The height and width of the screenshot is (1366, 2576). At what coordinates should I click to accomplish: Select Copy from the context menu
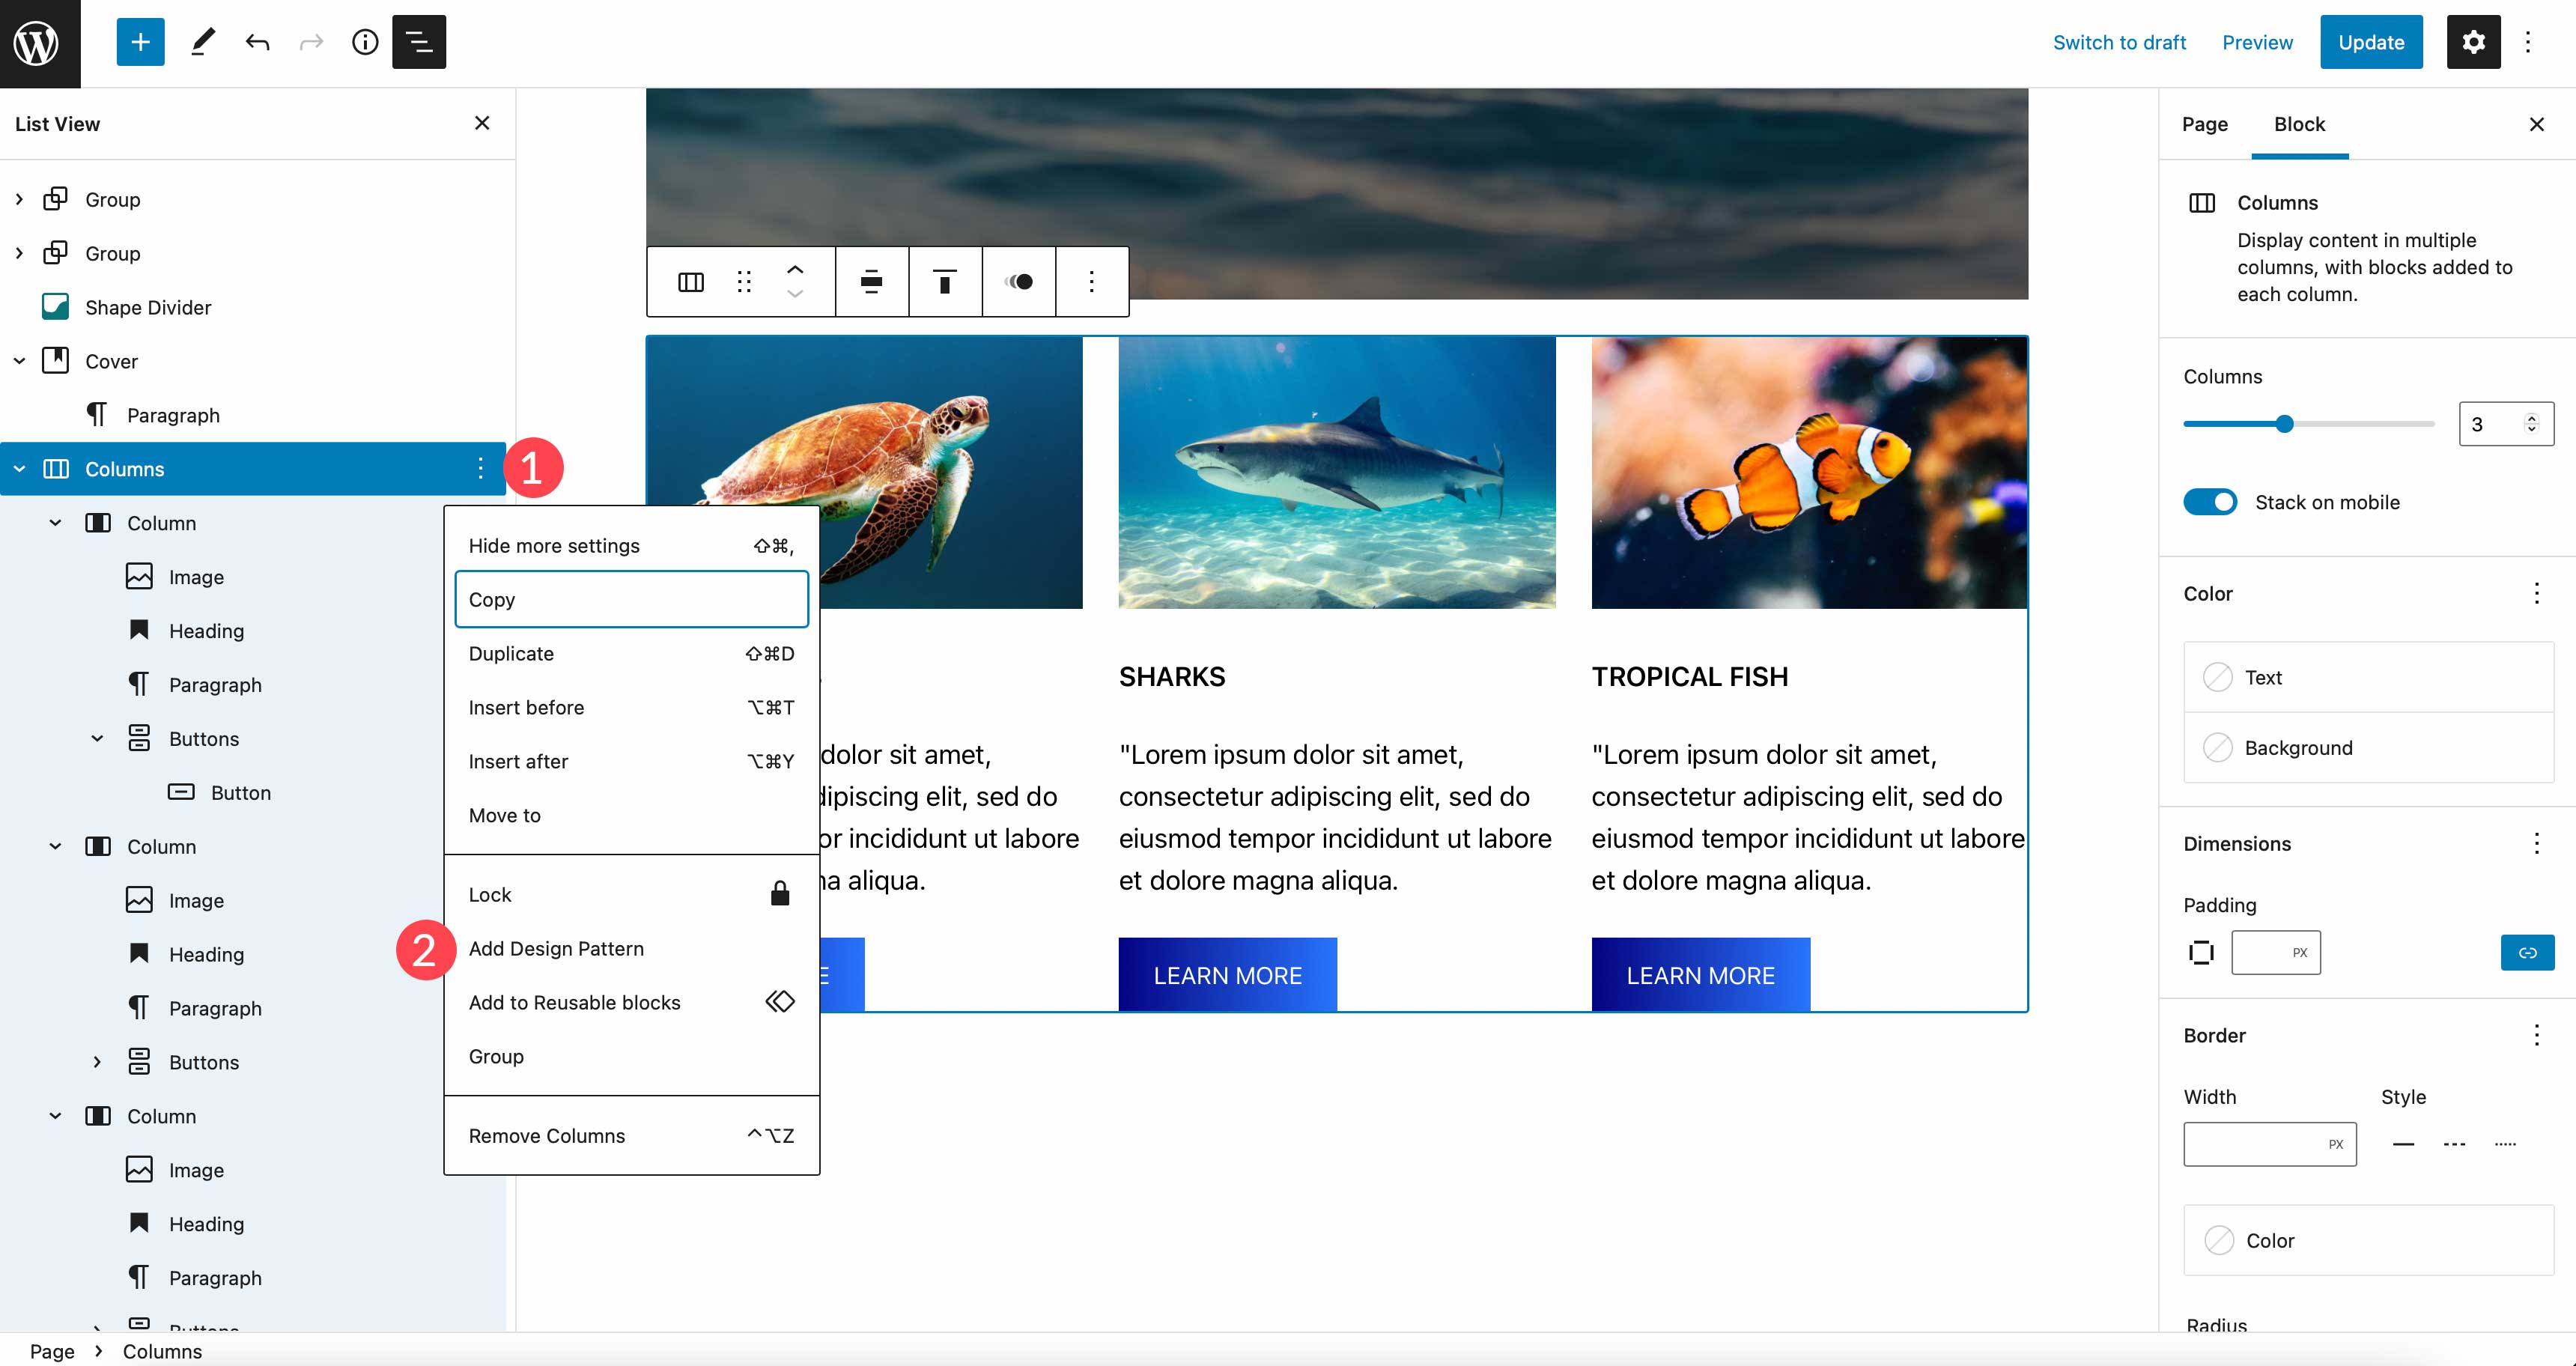click(x=631, y=598)
